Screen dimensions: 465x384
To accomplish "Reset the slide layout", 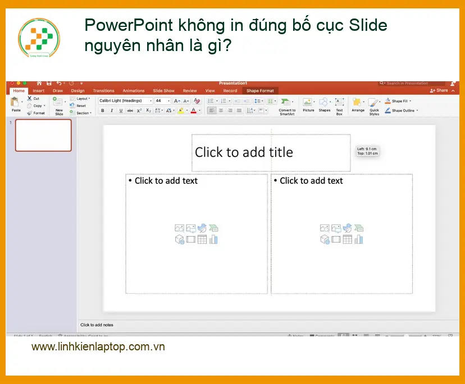I will pos(77,106).
